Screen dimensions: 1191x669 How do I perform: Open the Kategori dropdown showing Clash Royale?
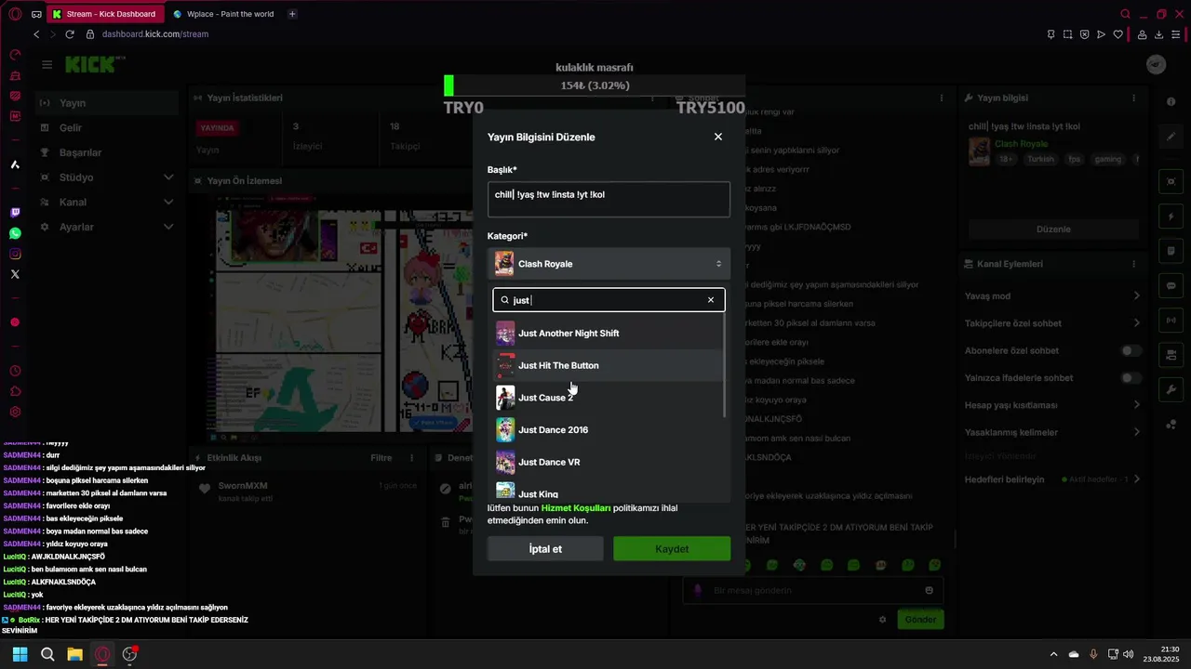[x=609, y=264]
